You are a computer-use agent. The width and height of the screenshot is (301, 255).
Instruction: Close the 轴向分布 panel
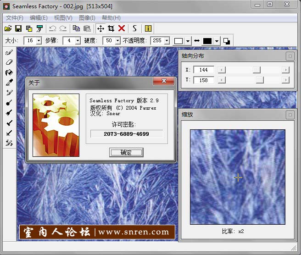tap(290, 56)
